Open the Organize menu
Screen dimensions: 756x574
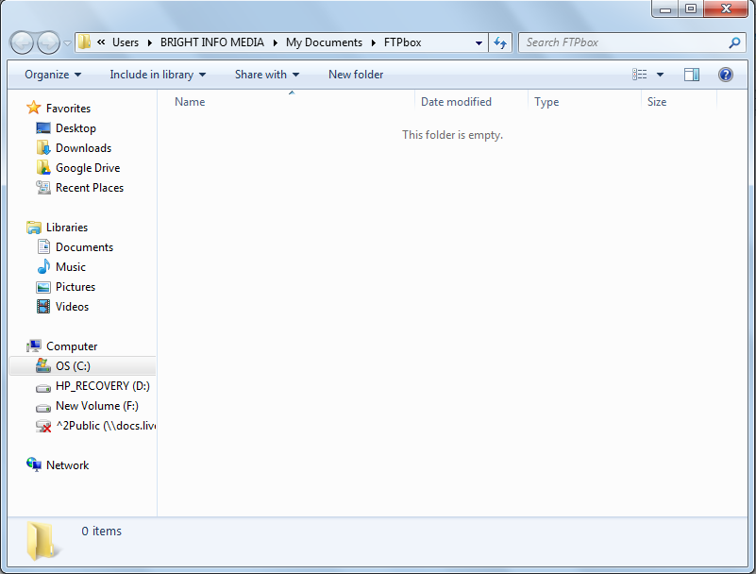pos(53,75)
